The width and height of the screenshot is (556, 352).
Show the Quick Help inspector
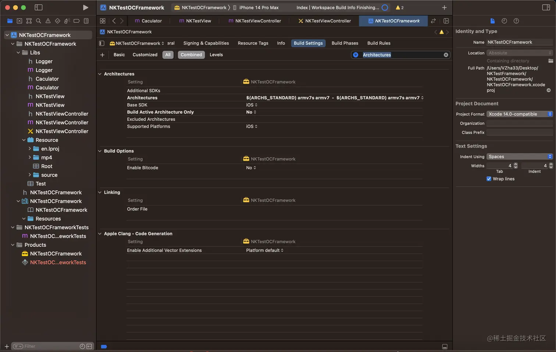(516, 21)
